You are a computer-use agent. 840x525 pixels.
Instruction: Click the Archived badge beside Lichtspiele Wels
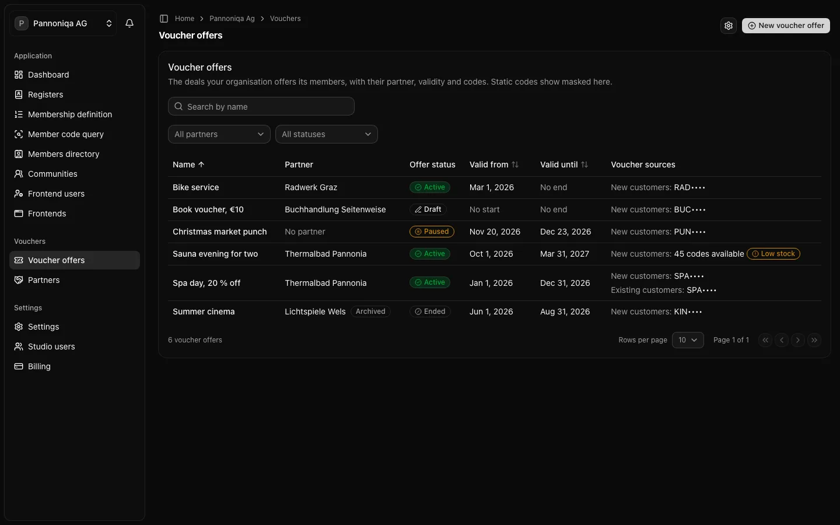tap(370, 311)
